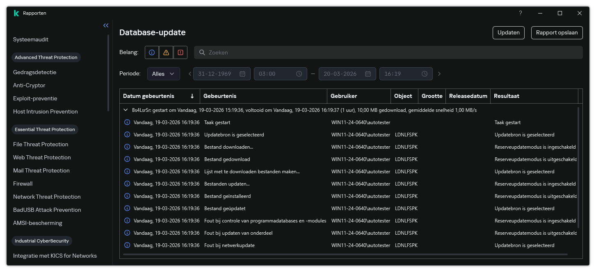Toggle the critical importance filter
The width and height of the screenshot is (596, 272).
[180, 52]
